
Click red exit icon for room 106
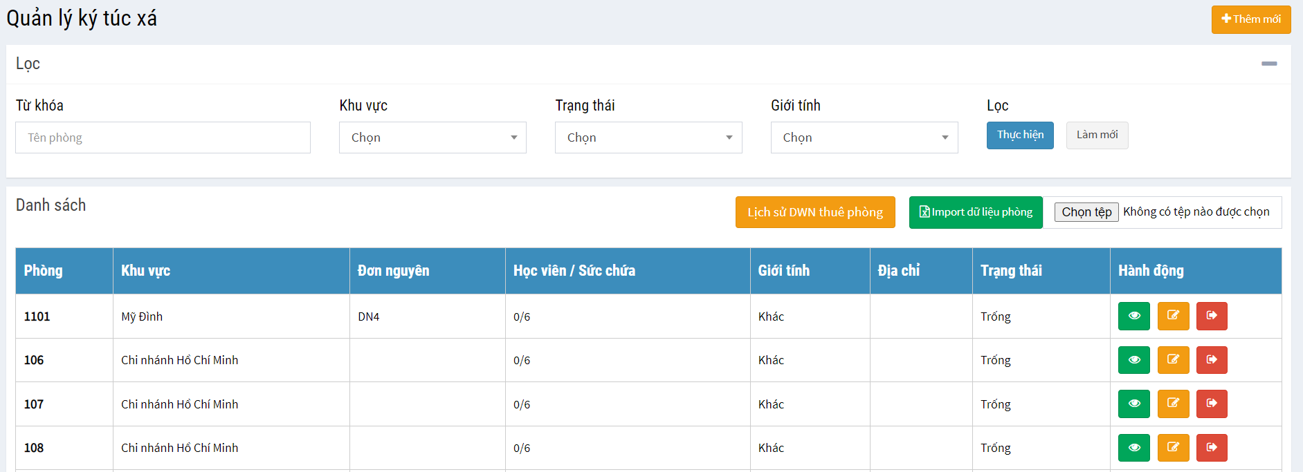1212,360
